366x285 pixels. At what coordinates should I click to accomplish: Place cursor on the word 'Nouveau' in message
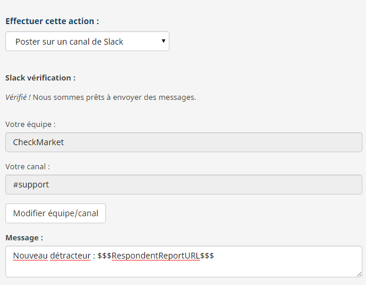[31, 256]
